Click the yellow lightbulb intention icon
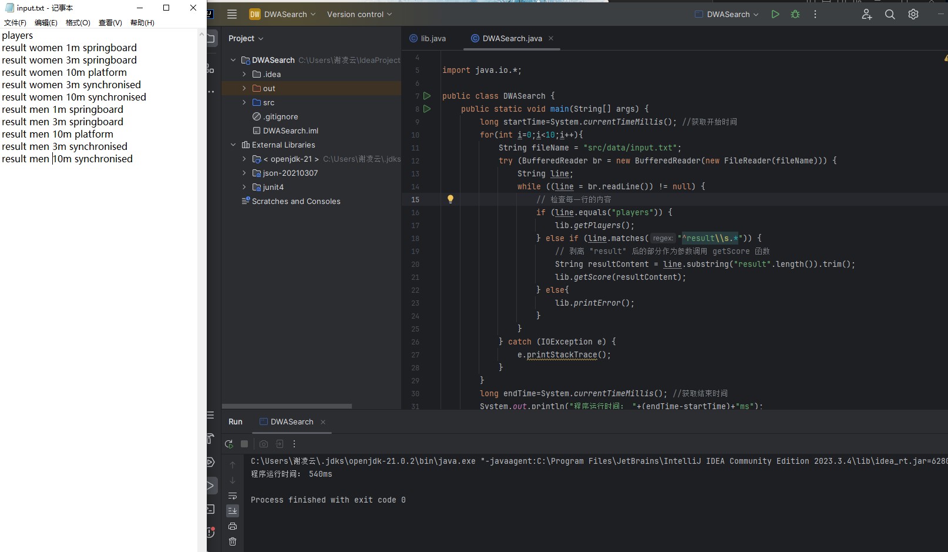This screenshot has width=948, height=552. [x=451, y=199]
